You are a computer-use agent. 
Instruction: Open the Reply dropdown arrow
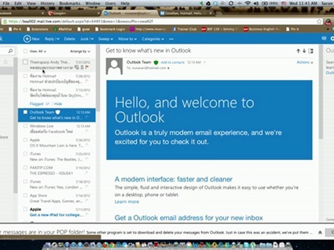pyautogui.click(x=58, y=39)
